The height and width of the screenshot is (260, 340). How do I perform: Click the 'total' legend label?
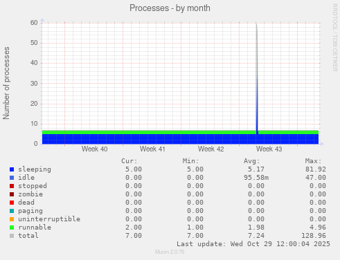click(28, 236)
